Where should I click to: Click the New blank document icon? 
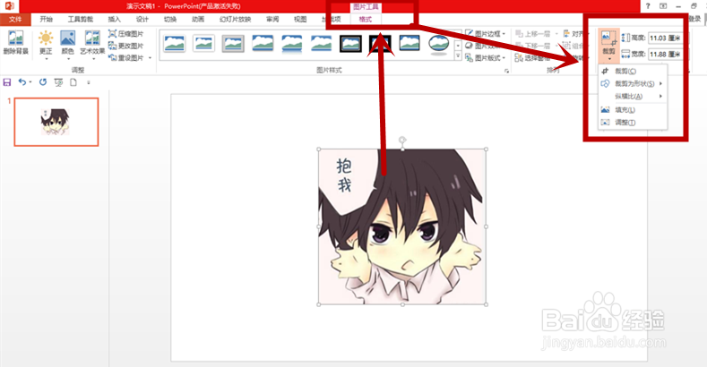[73, 82]
